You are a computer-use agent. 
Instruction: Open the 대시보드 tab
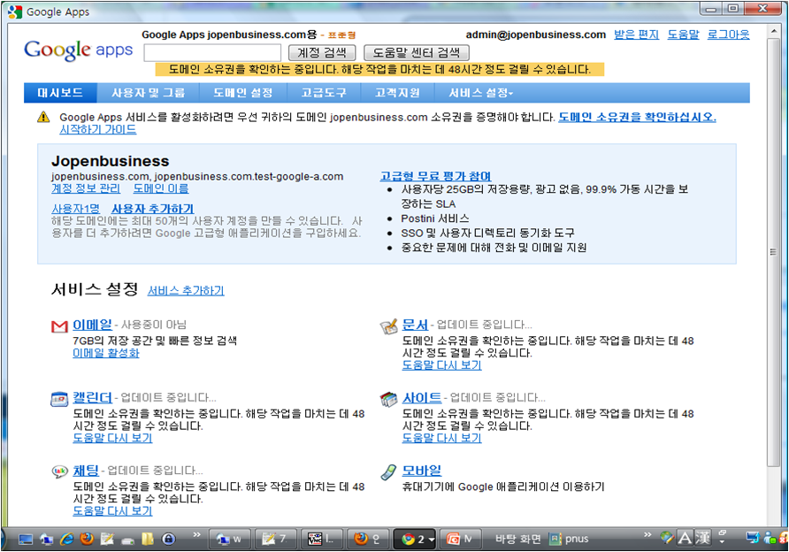pos(60,93)
